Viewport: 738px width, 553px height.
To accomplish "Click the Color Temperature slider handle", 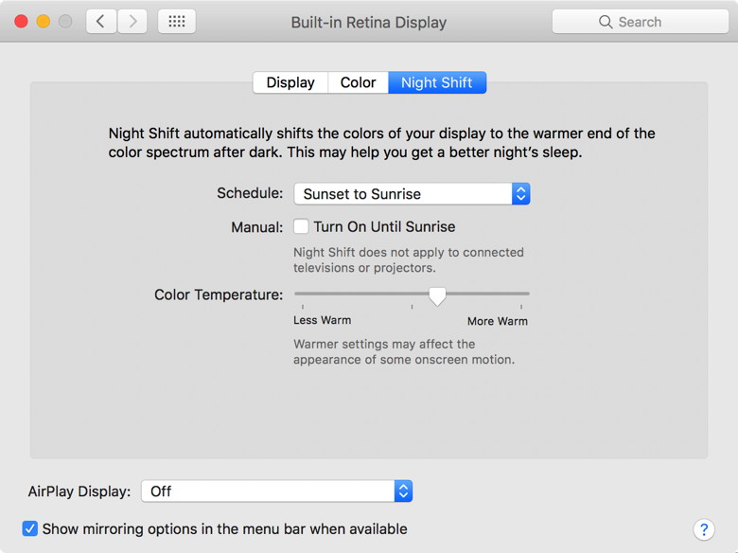I will click(x=437, y=296).
